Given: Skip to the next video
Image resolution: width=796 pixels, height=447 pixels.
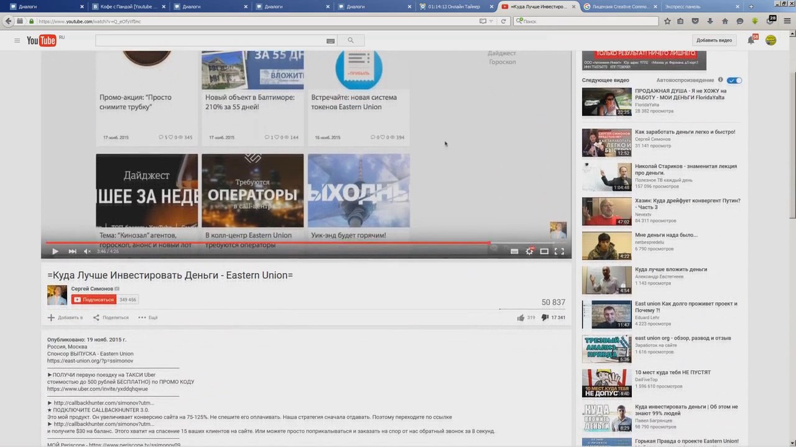Looking at the screenshot, I should pos(72,251).
